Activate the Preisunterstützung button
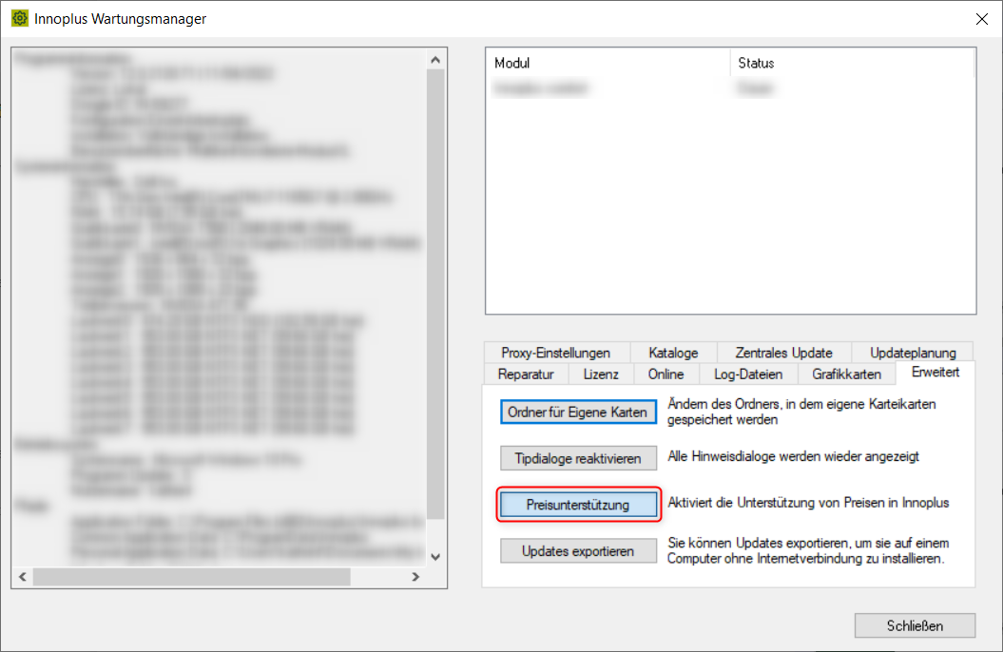Viewport: 1003px width, 652px height. tap(578, 505)
